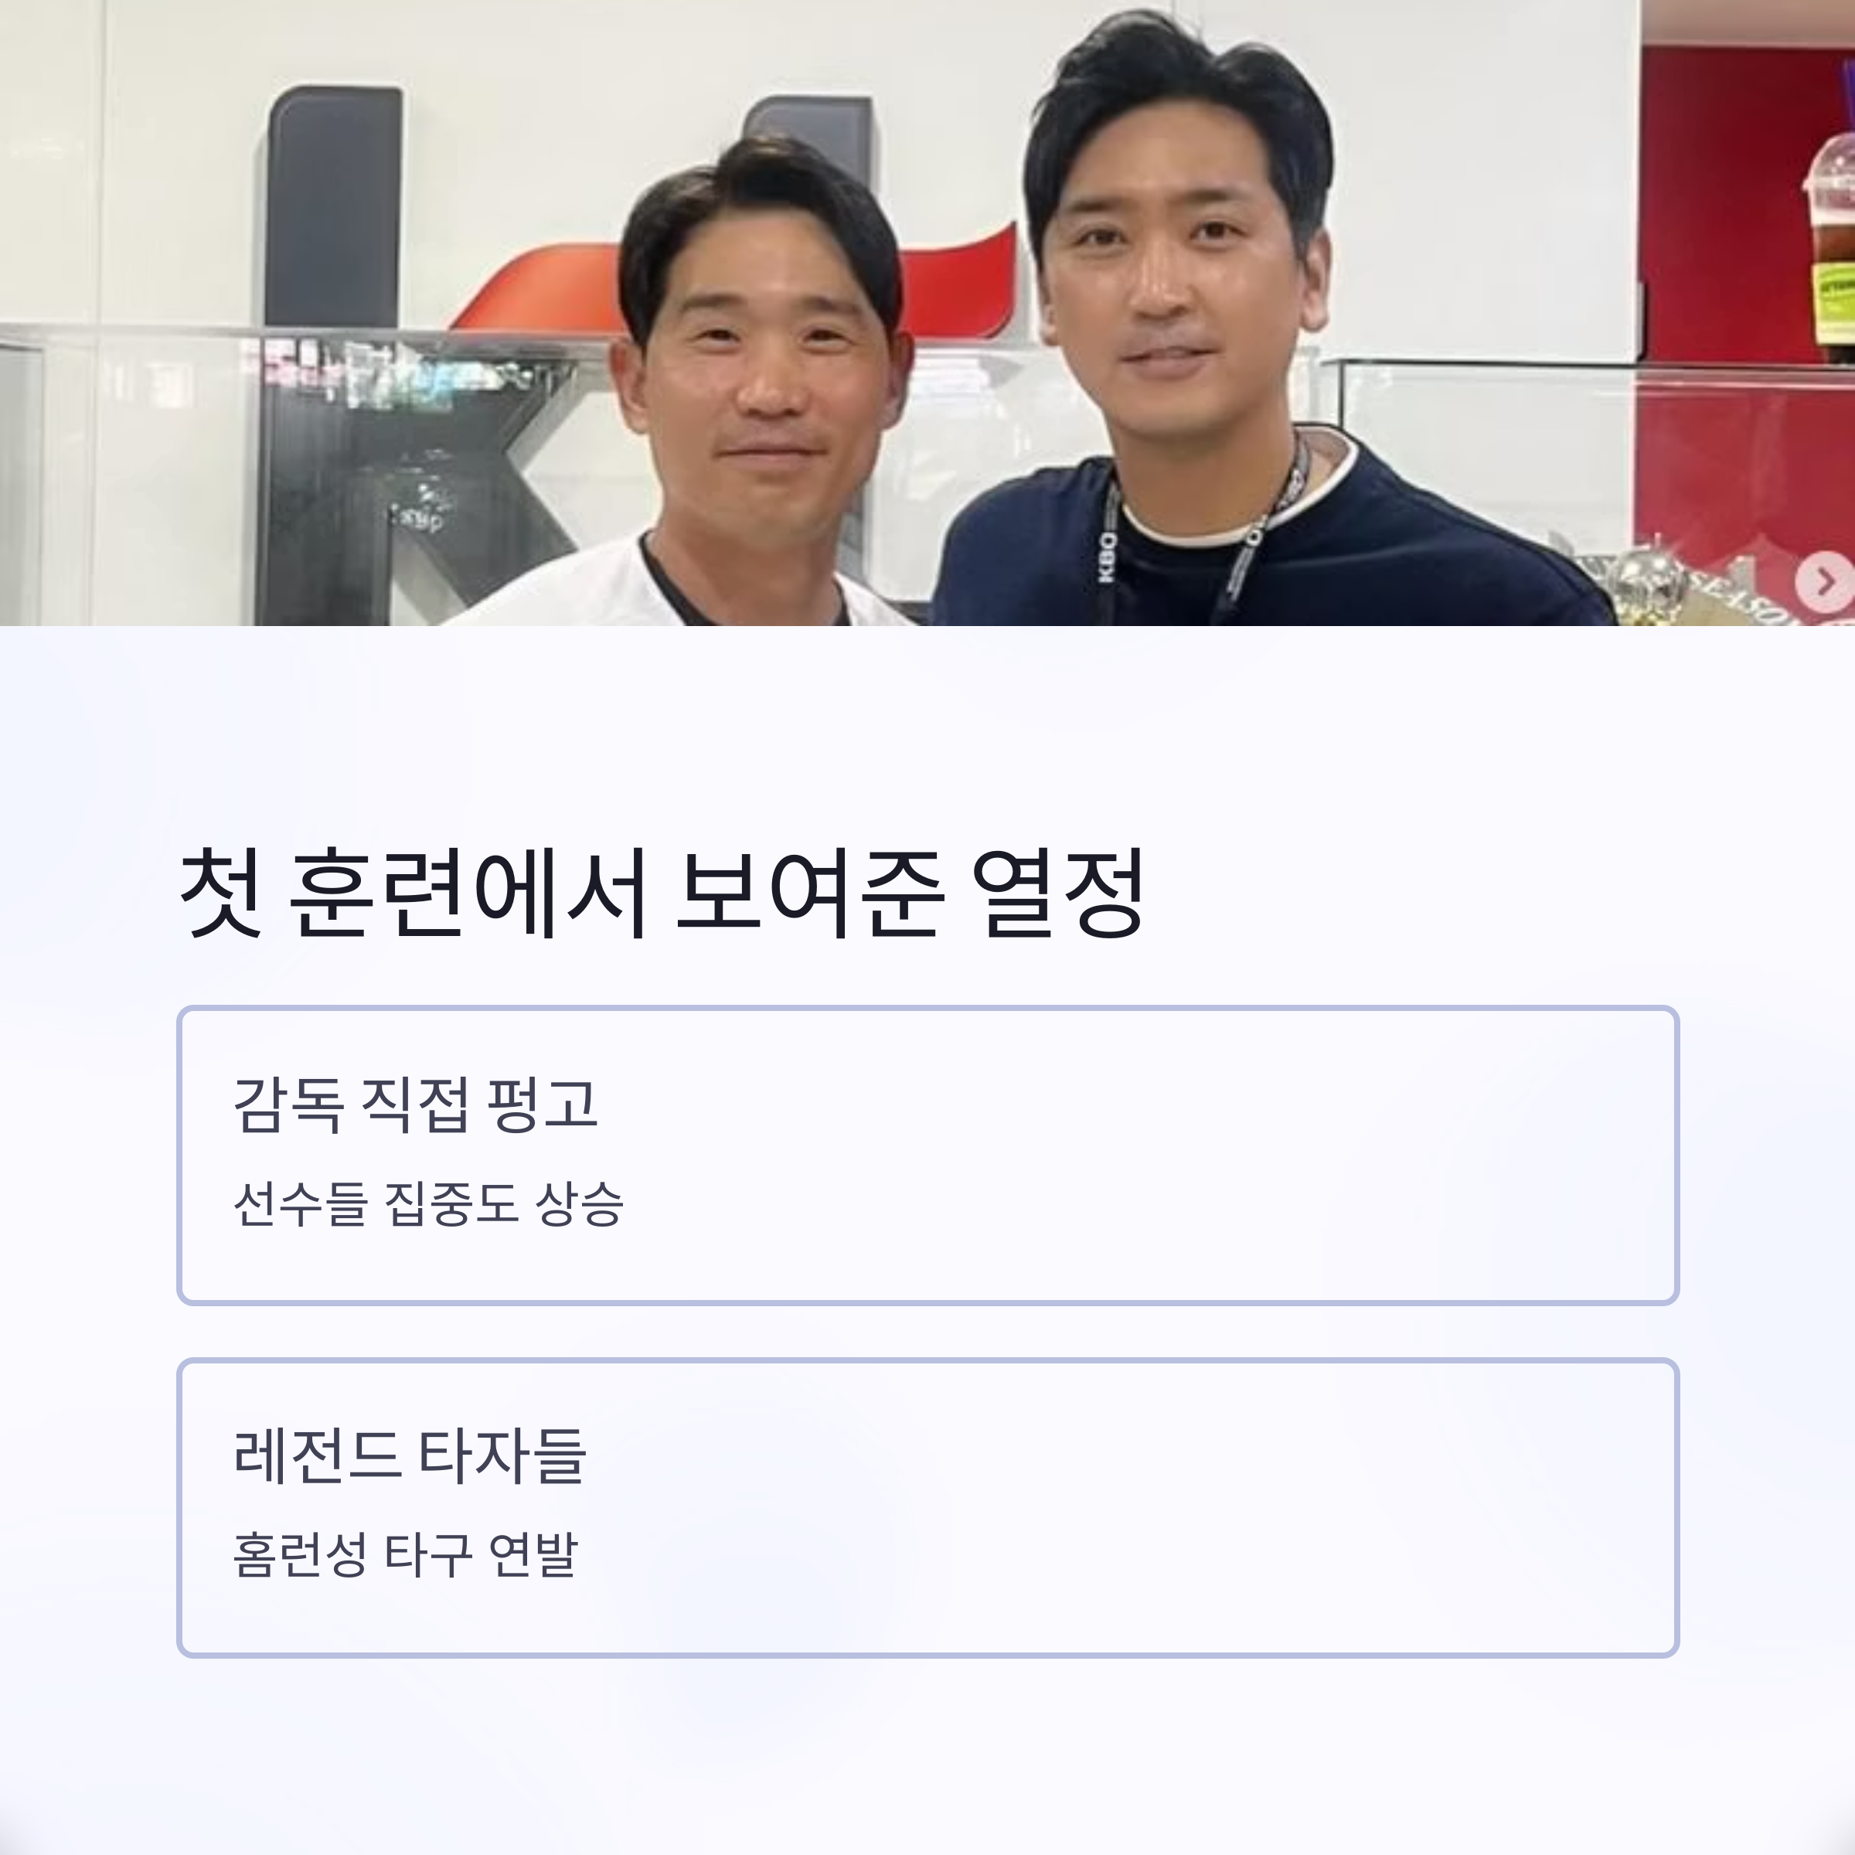Click the '감독 직접 펑고' title text
Screen dimensions: 1855x1855
pos(416,1105)
